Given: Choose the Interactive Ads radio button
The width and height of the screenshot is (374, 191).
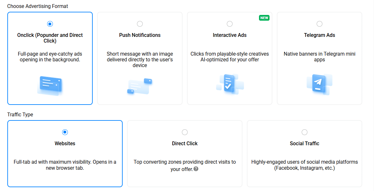Looking at the screenshot, I should 230,24.
